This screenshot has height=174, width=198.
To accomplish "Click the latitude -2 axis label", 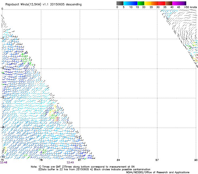I will [x=2, y=38].
